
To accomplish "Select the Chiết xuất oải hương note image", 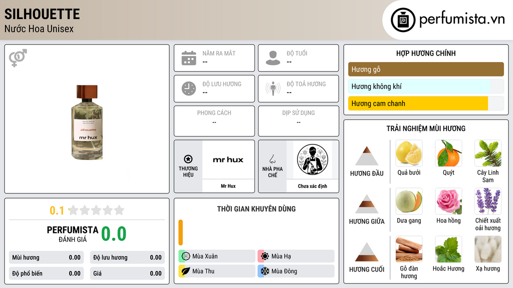I will point(488,201).
